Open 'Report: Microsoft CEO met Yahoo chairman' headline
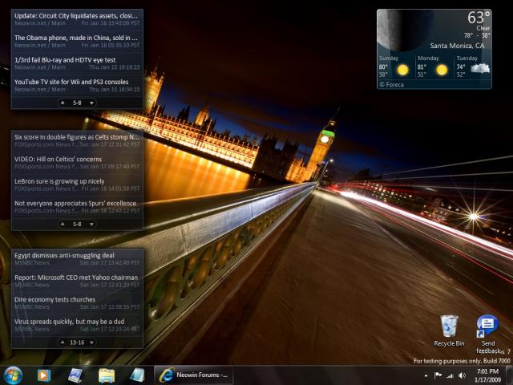This screenshot has height=385, width=513. click(x=76, y=278)
